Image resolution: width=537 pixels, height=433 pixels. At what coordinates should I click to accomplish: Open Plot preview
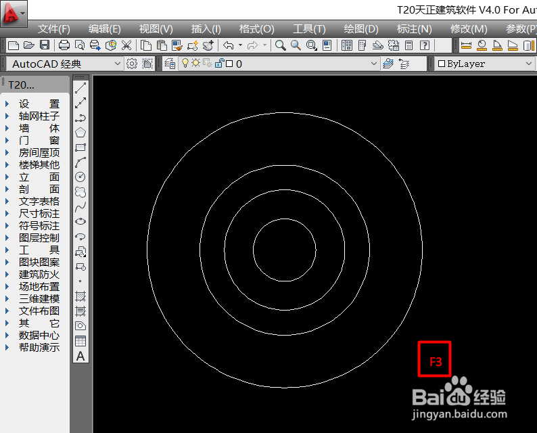tap(79, 45)
